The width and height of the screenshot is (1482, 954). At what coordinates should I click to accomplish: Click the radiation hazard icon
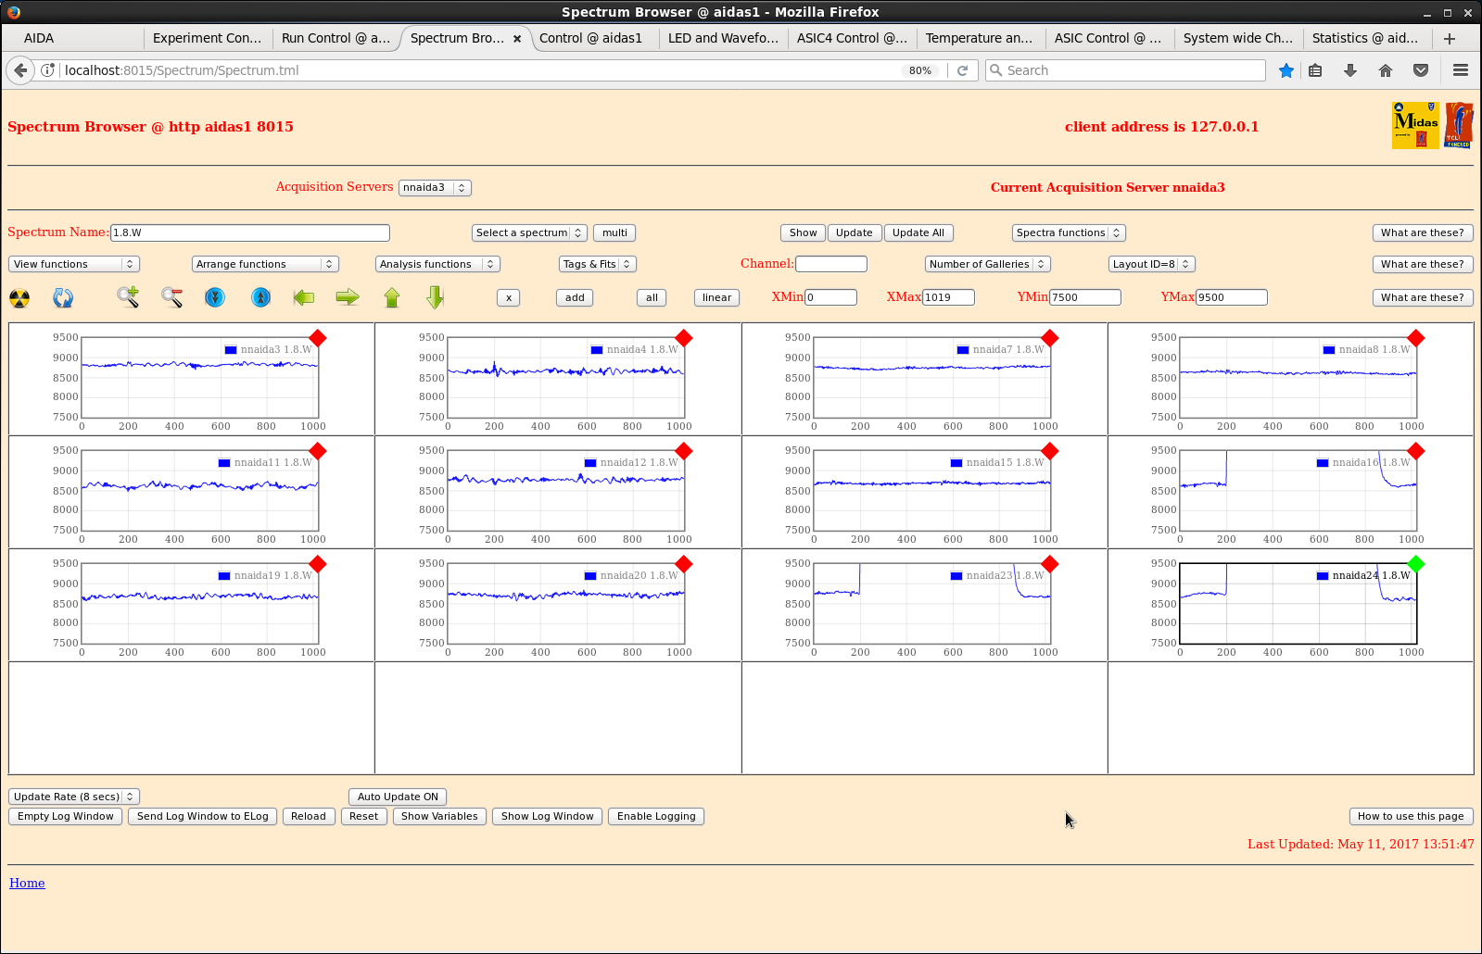point(19,298)
